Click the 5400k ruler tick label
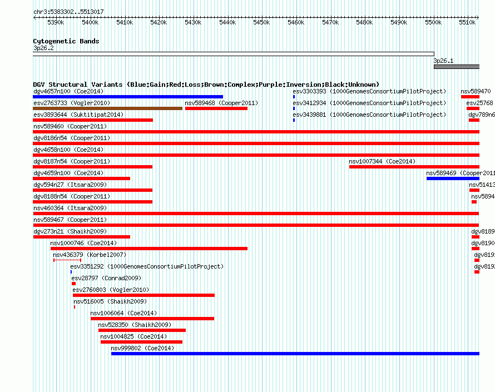Image resolution: width=495 pixels, height=392 pixels. [90, 22]
